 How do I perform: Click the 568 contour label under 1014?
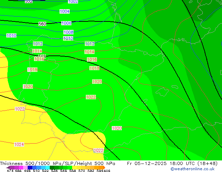coord(42,57)
